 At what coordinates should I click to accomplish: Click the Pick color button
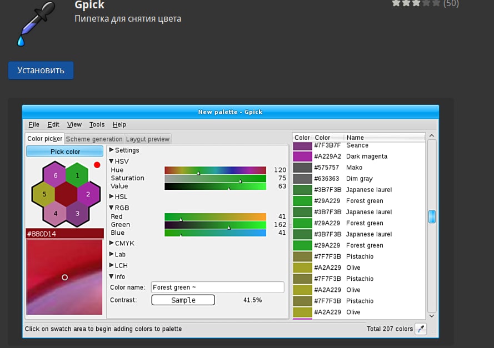65,152
